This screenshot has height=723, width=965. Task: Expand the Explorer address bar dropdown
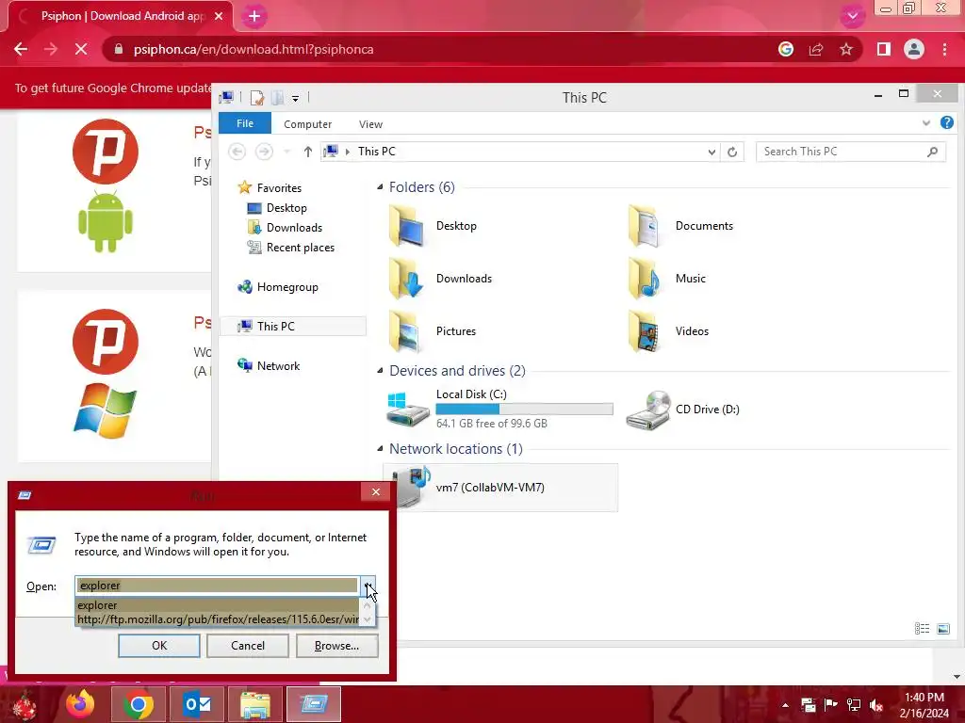pyautogui.click(x=711, y=152)
